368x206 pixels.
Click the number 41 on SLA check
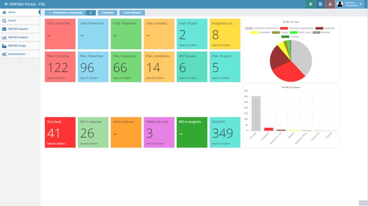click(54, 133)
